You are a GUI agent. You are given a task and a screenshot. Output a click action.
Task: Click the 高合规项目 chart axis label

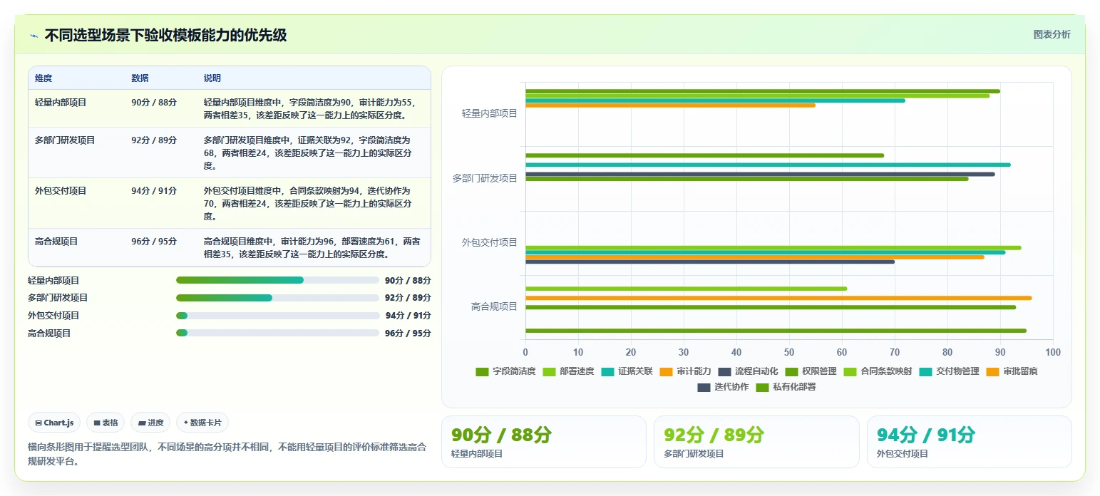tap(494, 306)
